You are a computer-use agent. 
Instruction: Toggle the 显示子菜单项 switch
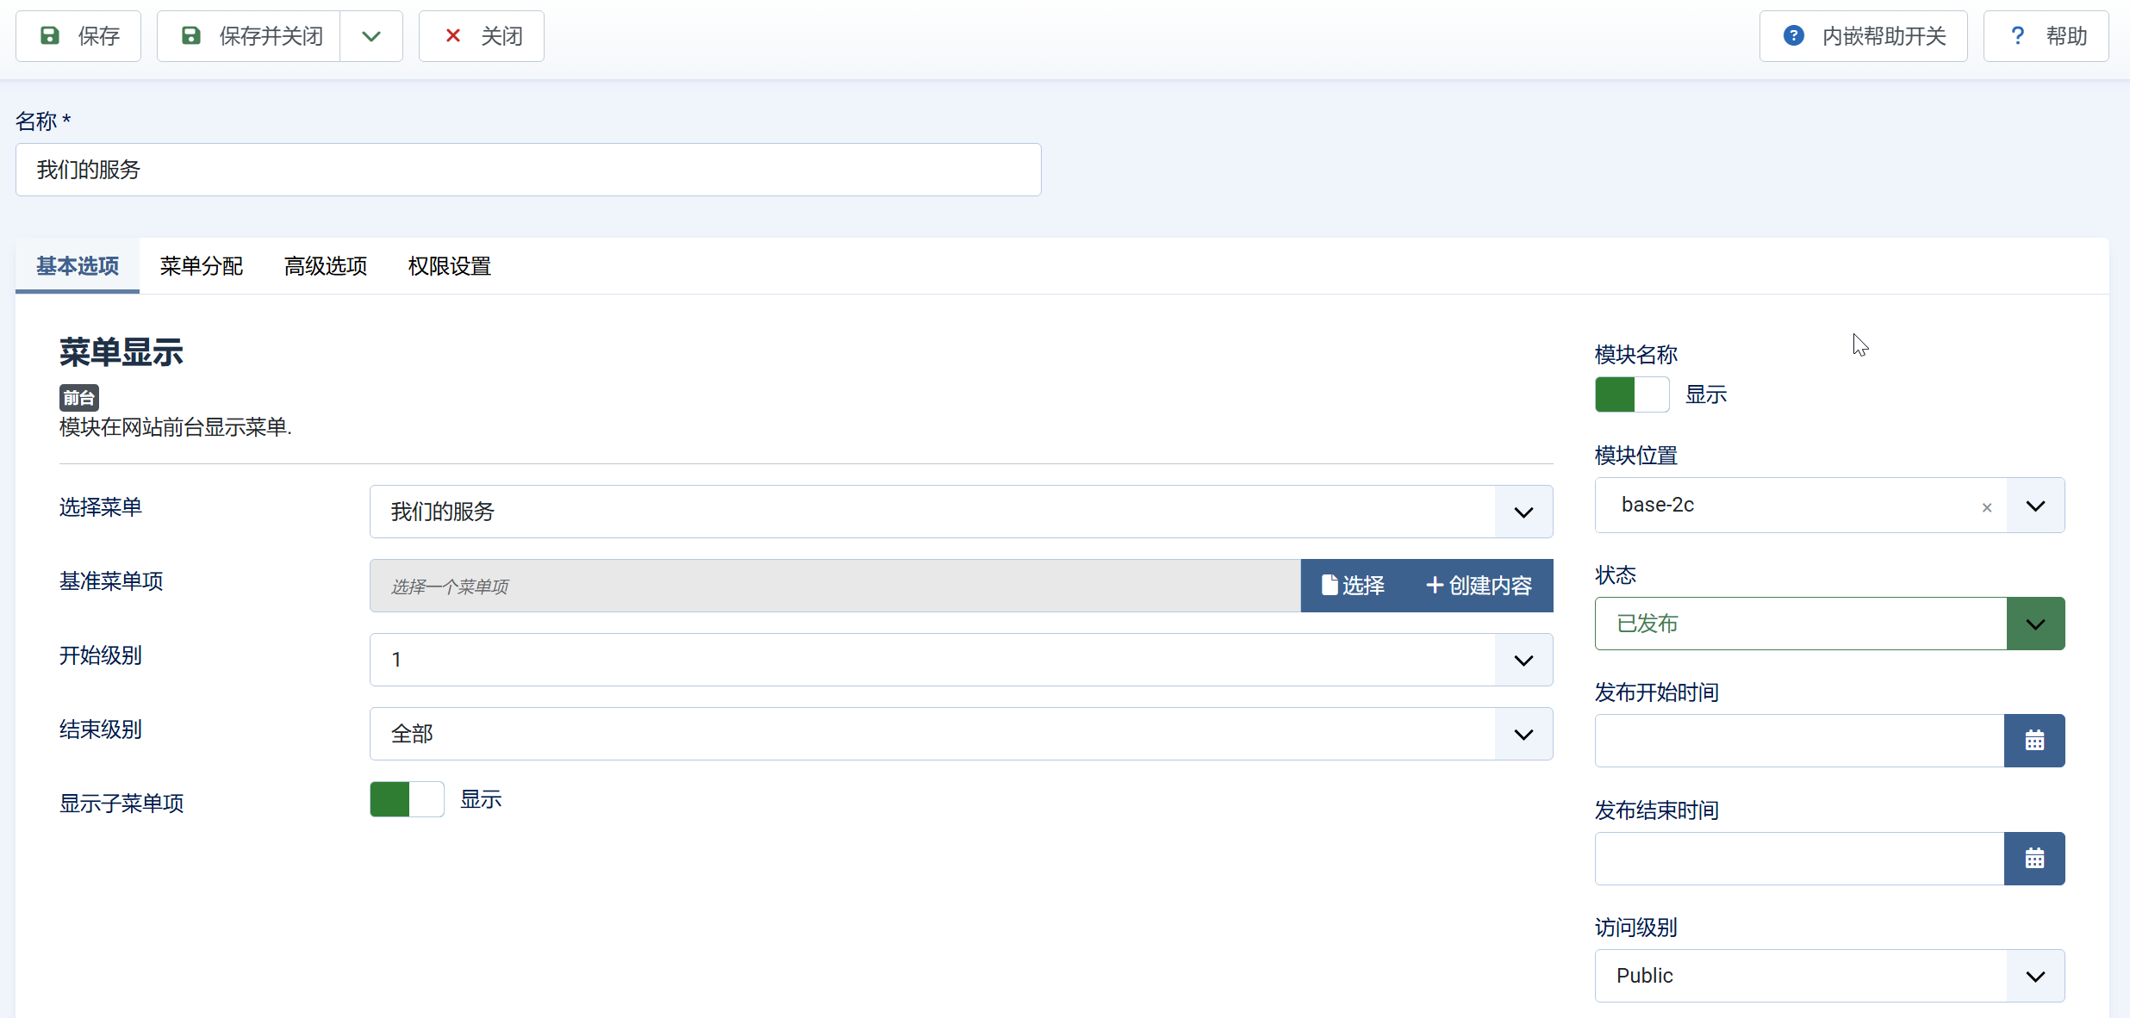point(407,799)
